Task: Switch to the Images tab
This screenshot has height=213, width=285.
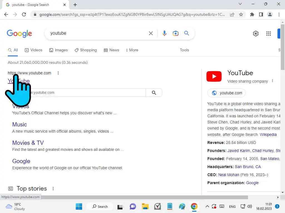Action: tap(58, 50)
